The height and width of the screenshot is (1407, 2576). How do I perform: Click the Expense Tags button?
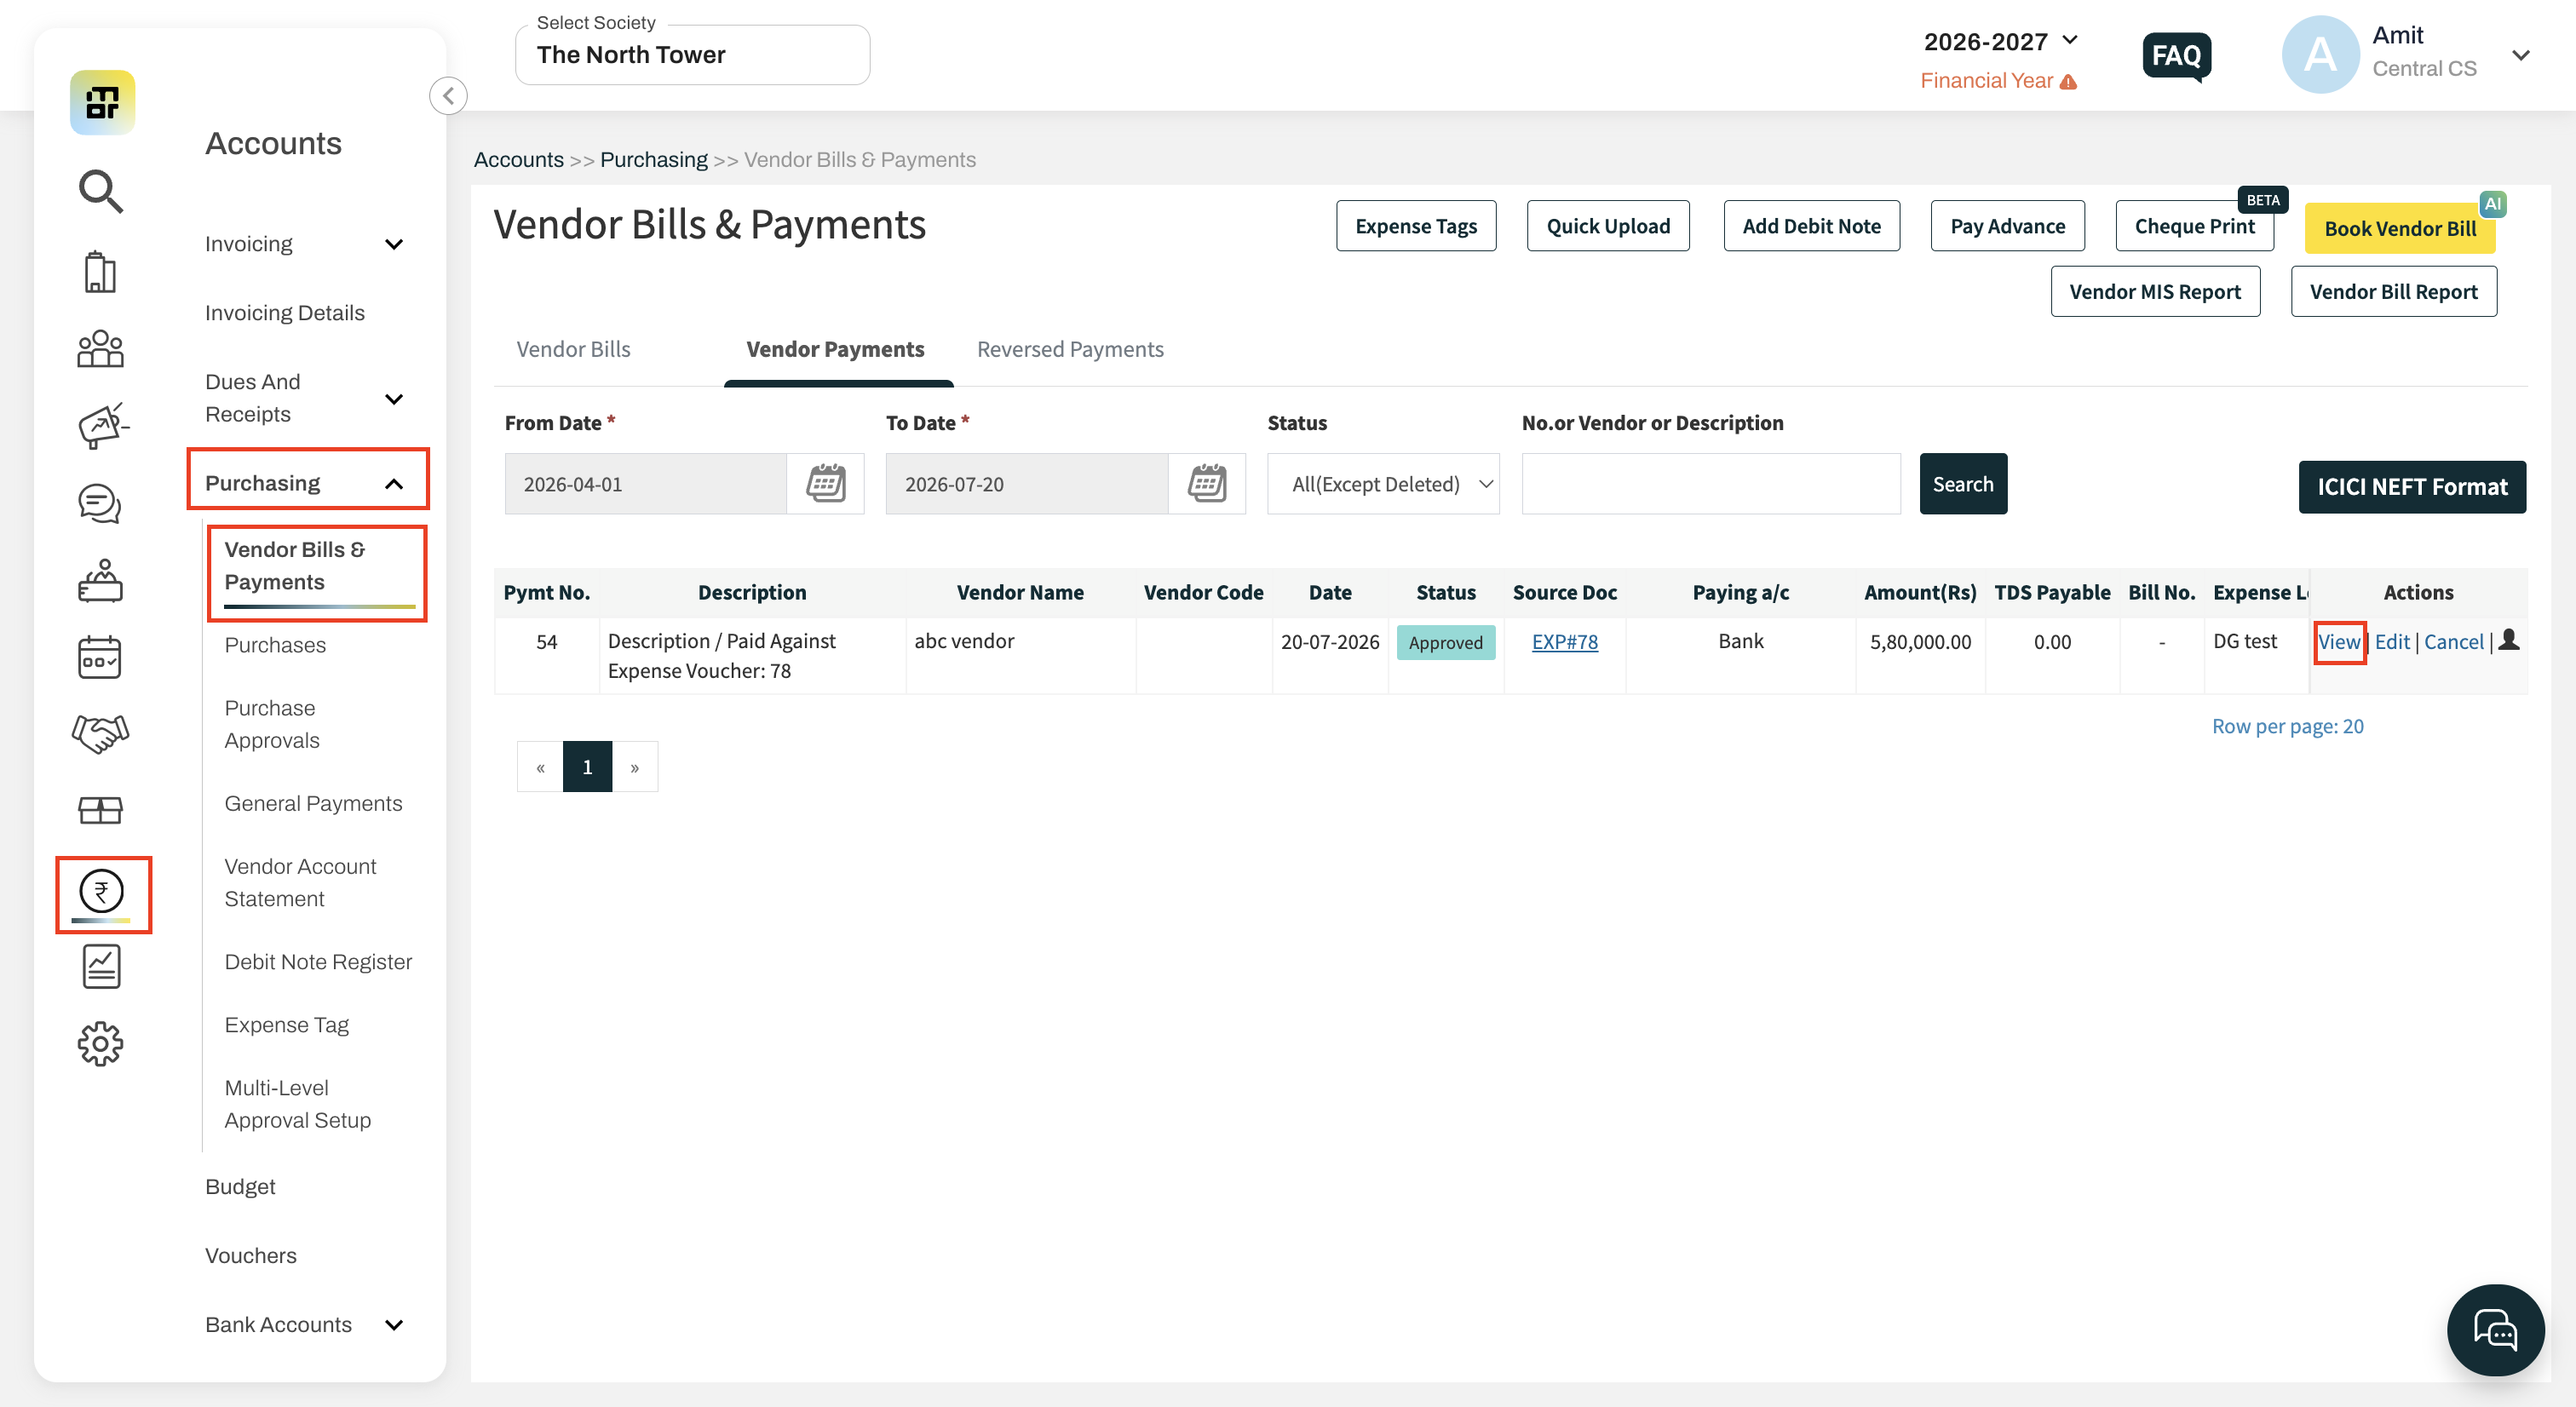[1415, 226]
